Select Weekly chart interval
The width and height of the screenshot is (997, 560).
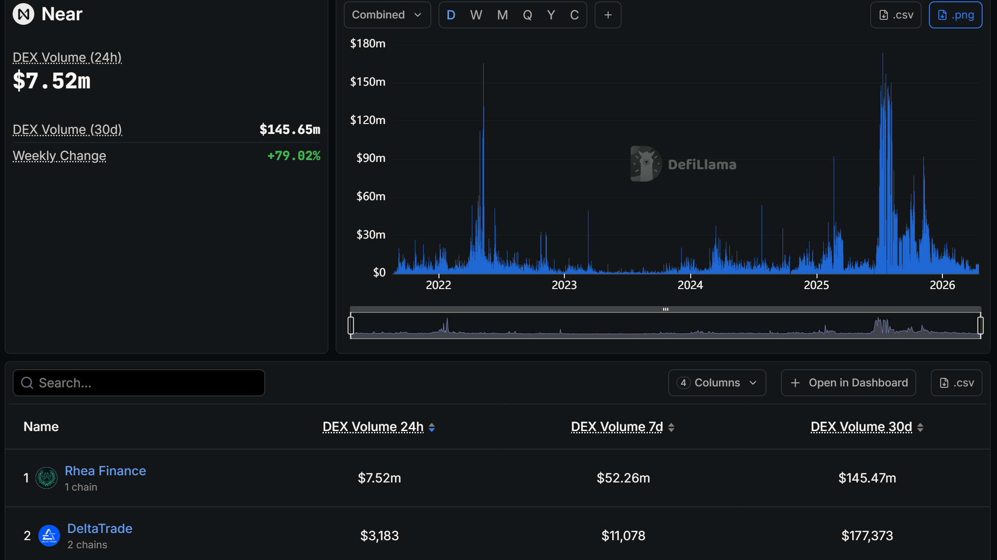(476, 14)
